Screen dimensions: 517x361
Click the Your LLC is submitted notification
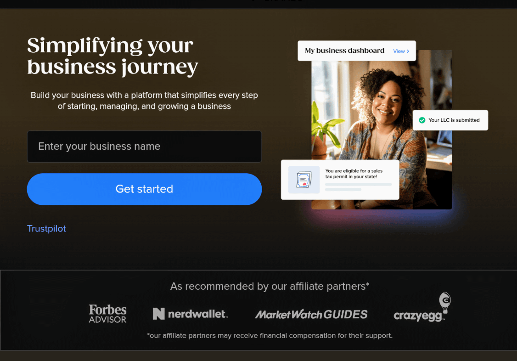tap(450, 120)
